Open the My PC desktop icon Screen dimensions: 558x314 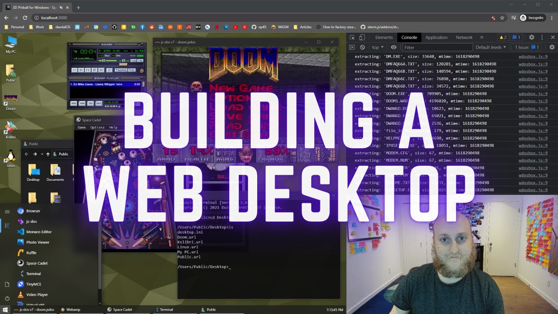point(11,45)
